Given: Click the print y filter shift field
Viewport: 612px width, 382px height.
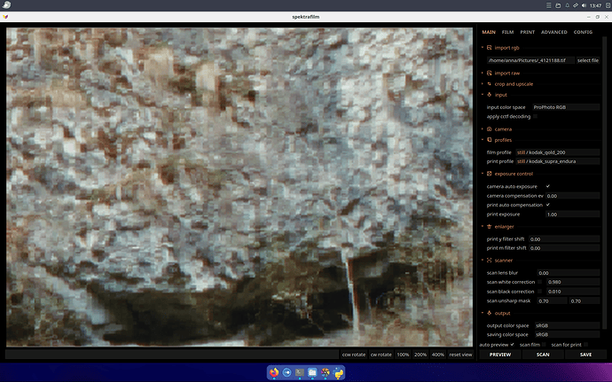Looking at the screenshot, I should click(x=564, y=238).
